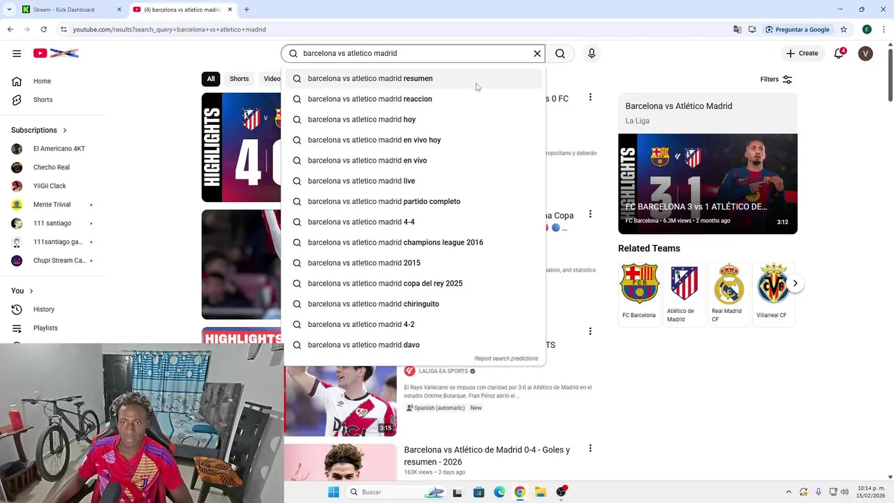This screenshot has height=503, width=894.
Task: Click Report search predictions link
Action: pyautogui.click(x=506, y=358)
